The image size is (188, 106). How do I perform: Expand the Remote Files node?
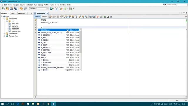(4, 36)
